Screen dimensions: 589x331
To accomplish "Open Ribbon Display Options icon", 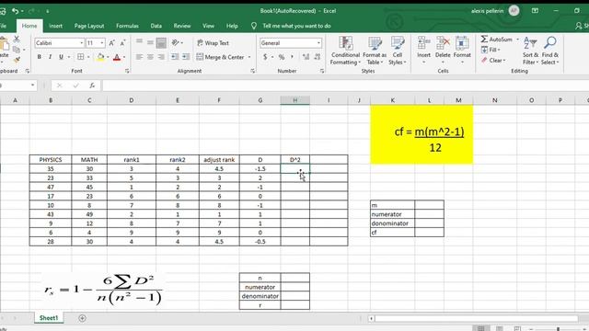I will click(535, 11).
